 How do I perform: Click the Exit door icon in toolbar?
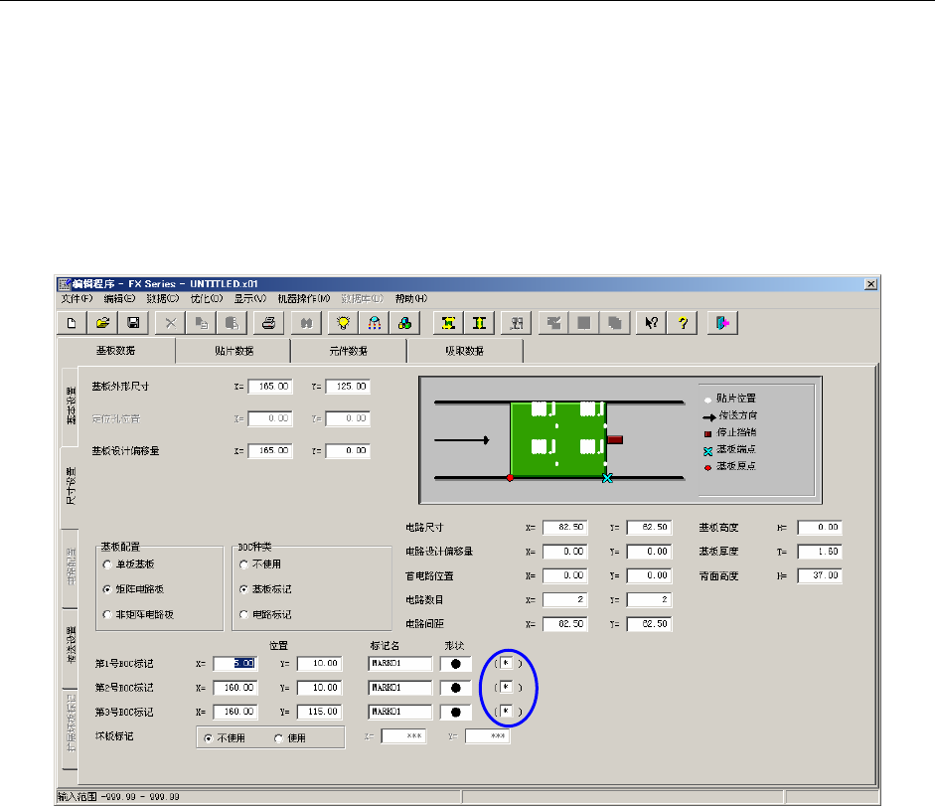[x=720, y=323]
